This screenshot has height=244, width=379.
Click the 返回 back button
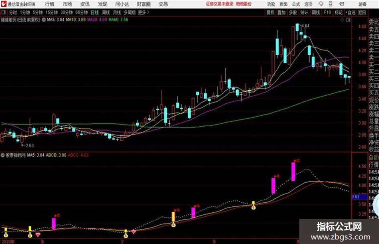[x=362, y=12]
